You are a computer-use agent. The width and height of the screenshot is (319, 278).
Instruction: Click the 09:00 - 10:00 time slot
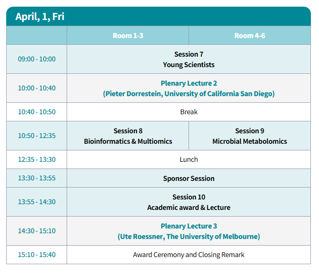tap(37, 59)
